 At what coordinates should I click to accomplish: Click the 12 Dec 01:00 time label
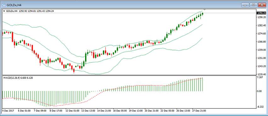click(x=73, y=111)
